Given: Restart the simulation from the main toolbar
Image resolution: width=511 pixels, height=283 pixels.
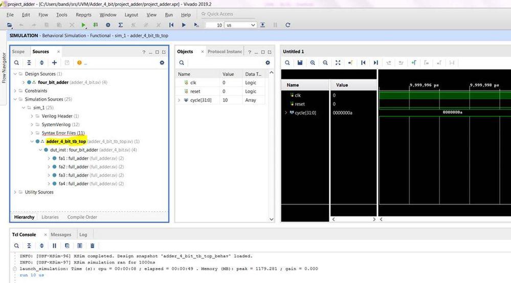Looking at the screenshot, I should (171, 25).
